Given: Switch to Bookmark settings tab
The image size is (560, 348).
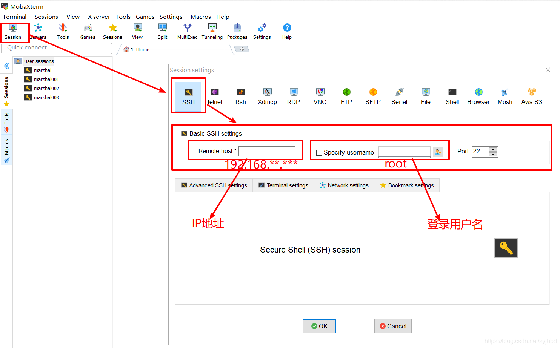Looking at the screenshot, I should [x=407, y=185].
